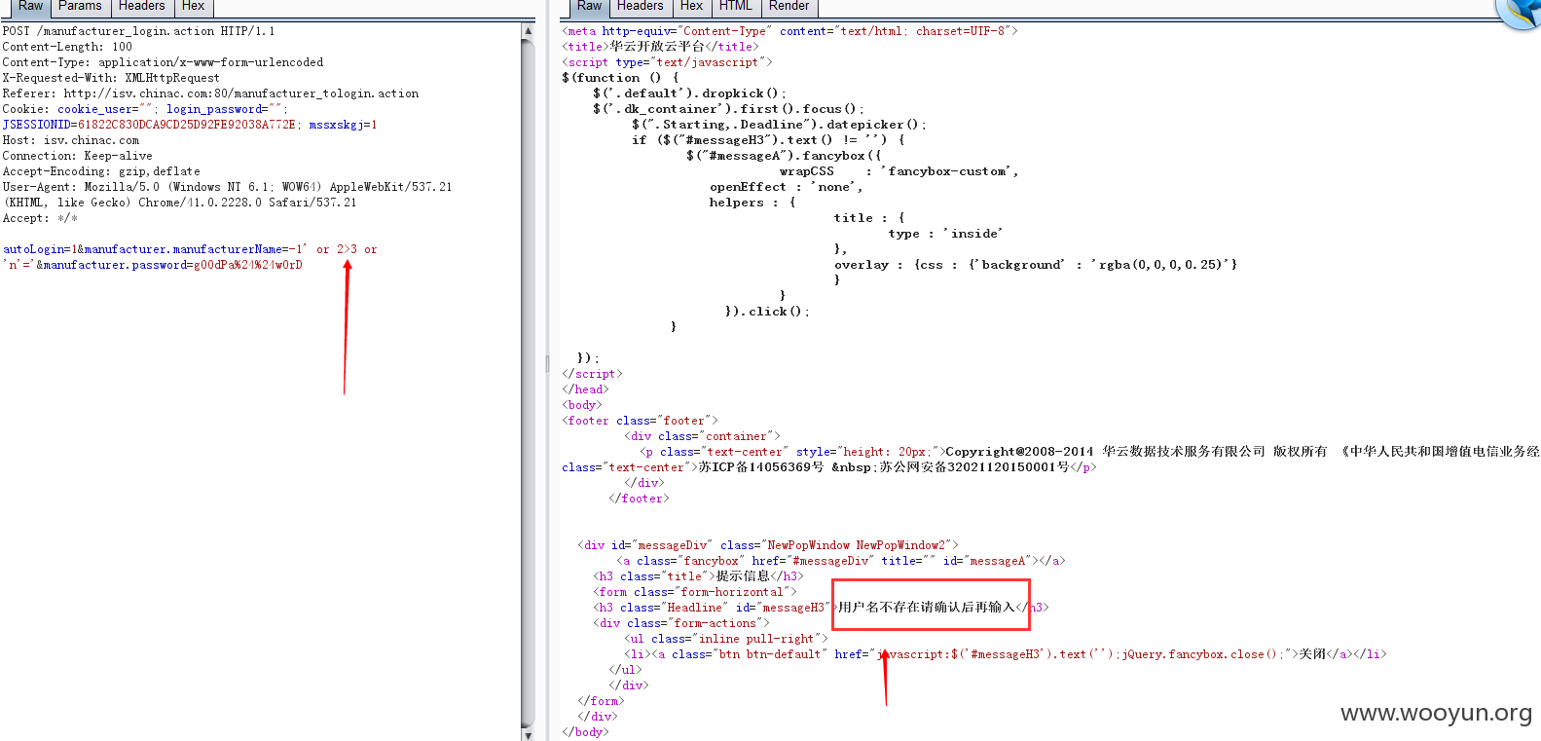Switch to the request Raw tab
Image resolution: width=1541 pixels, height=741 pixels.
30,7
